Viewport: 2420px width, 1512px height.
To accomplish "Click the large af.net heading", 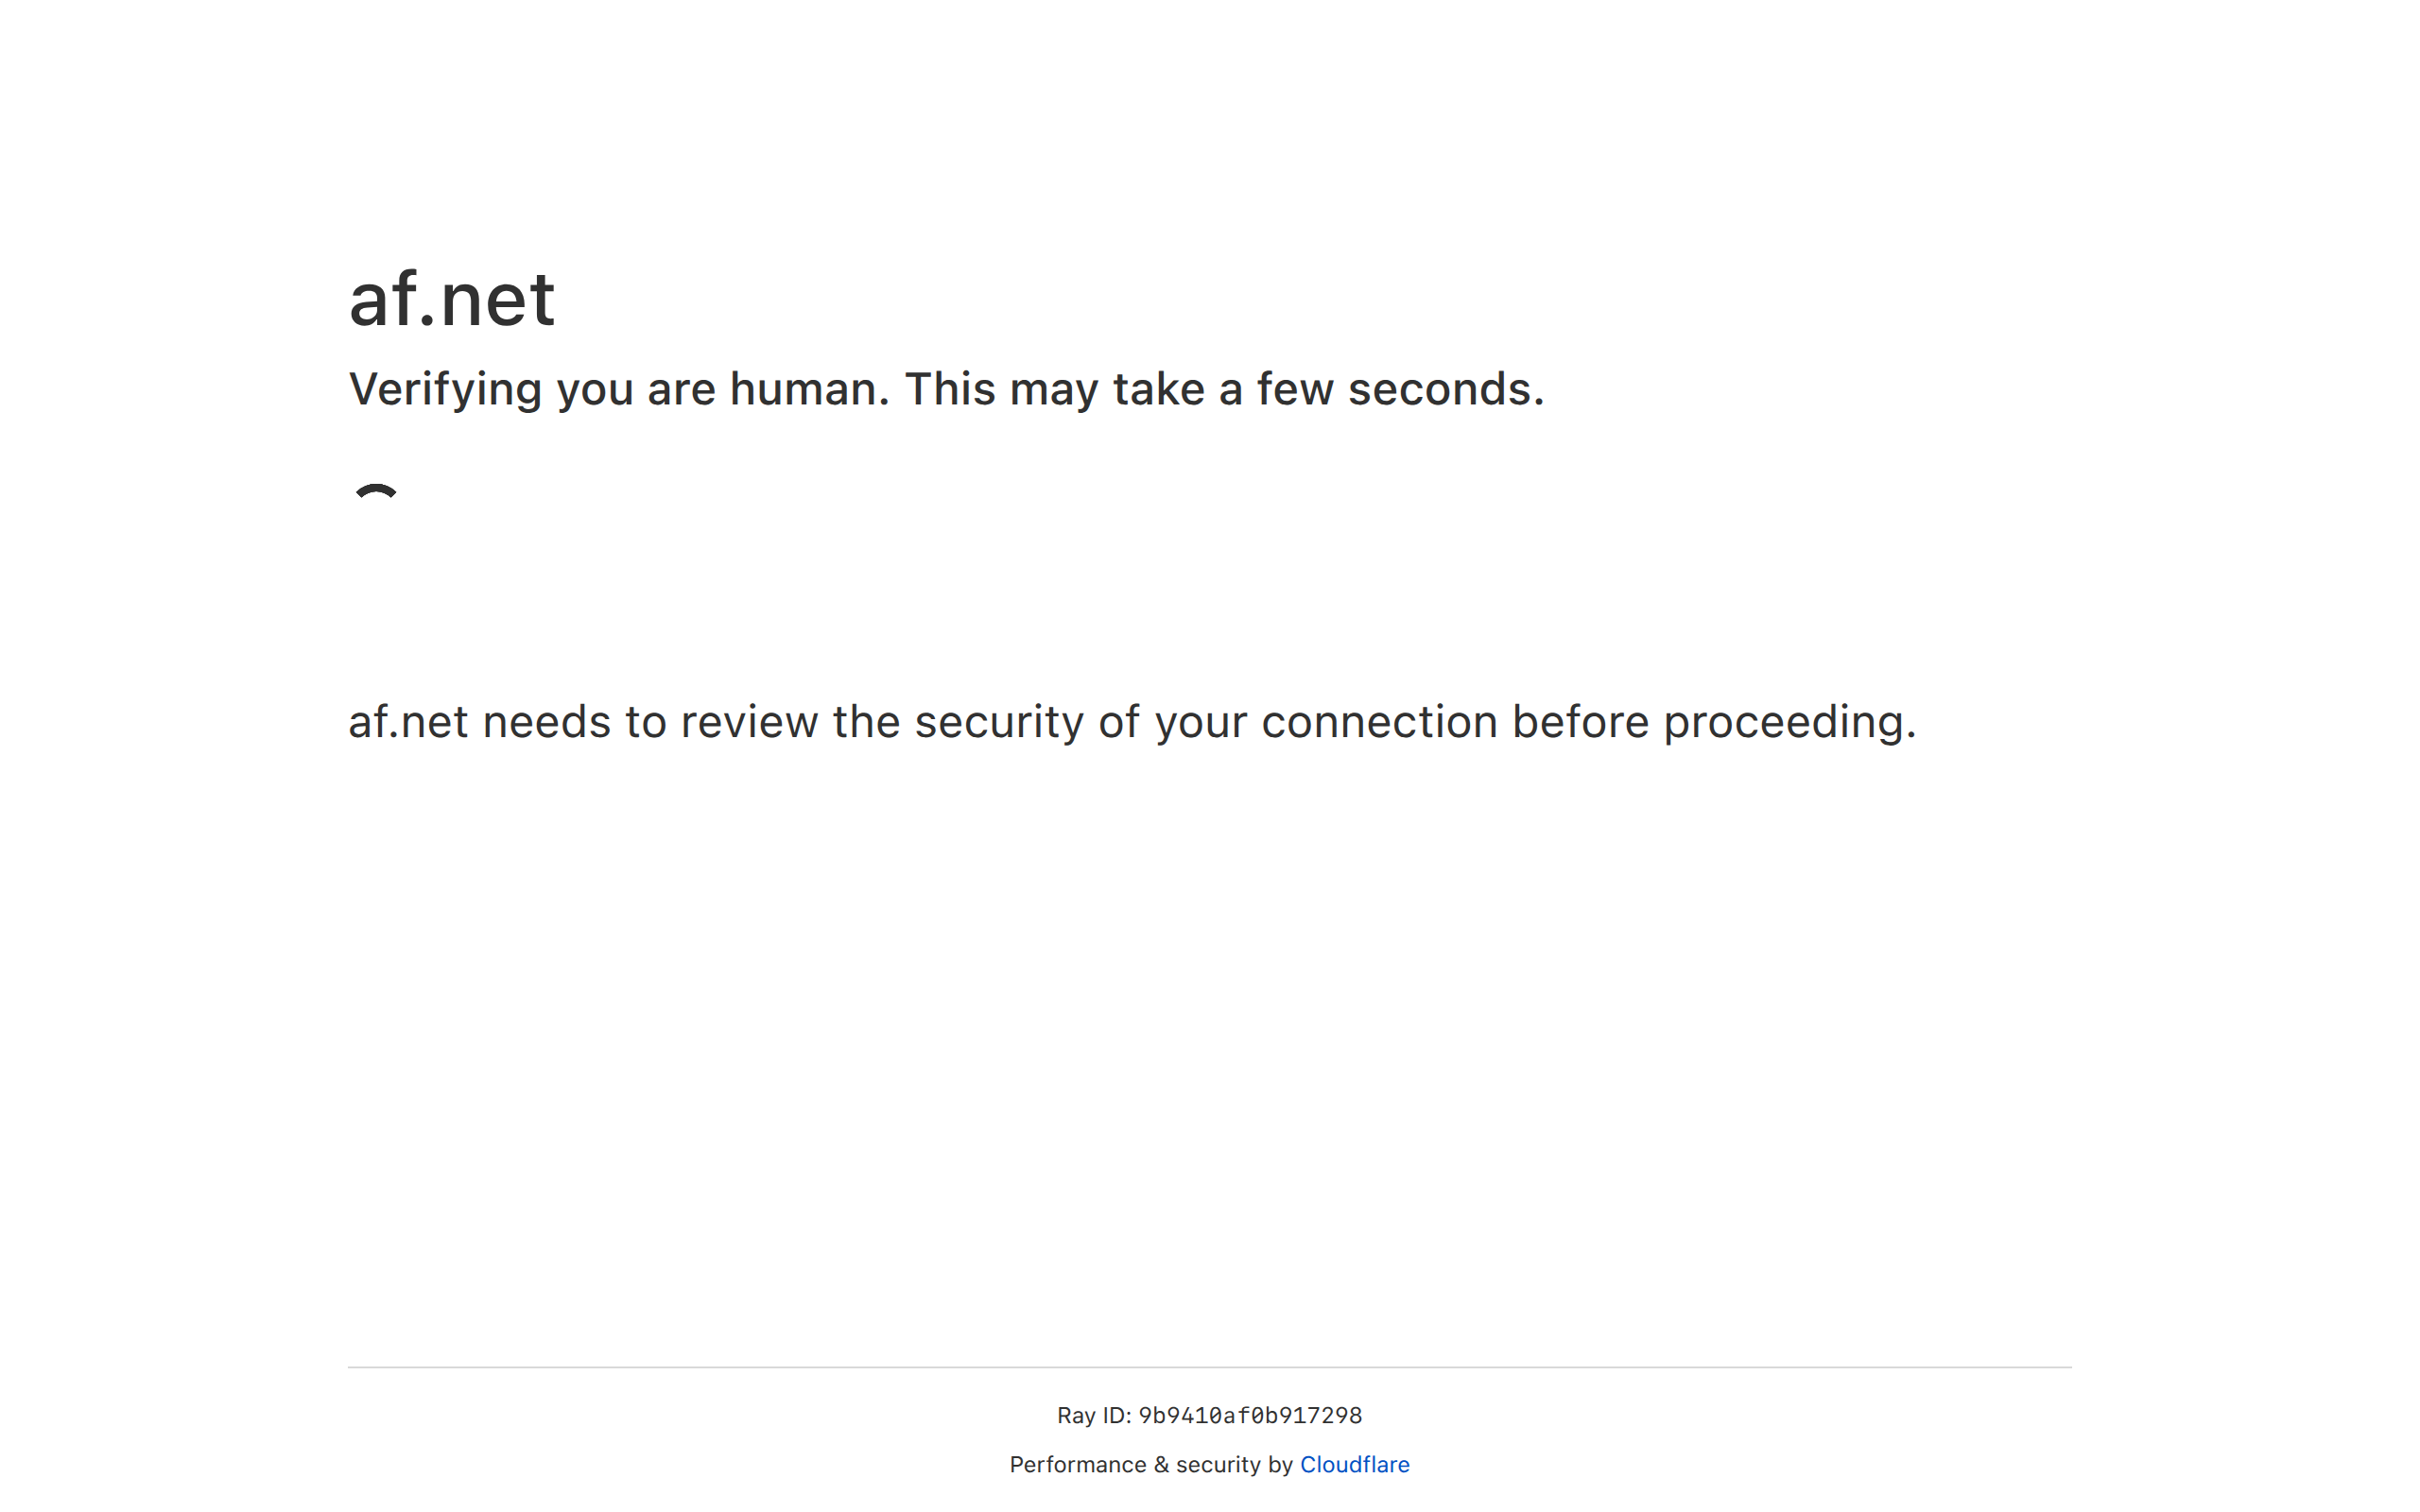I will click(451, 299).
